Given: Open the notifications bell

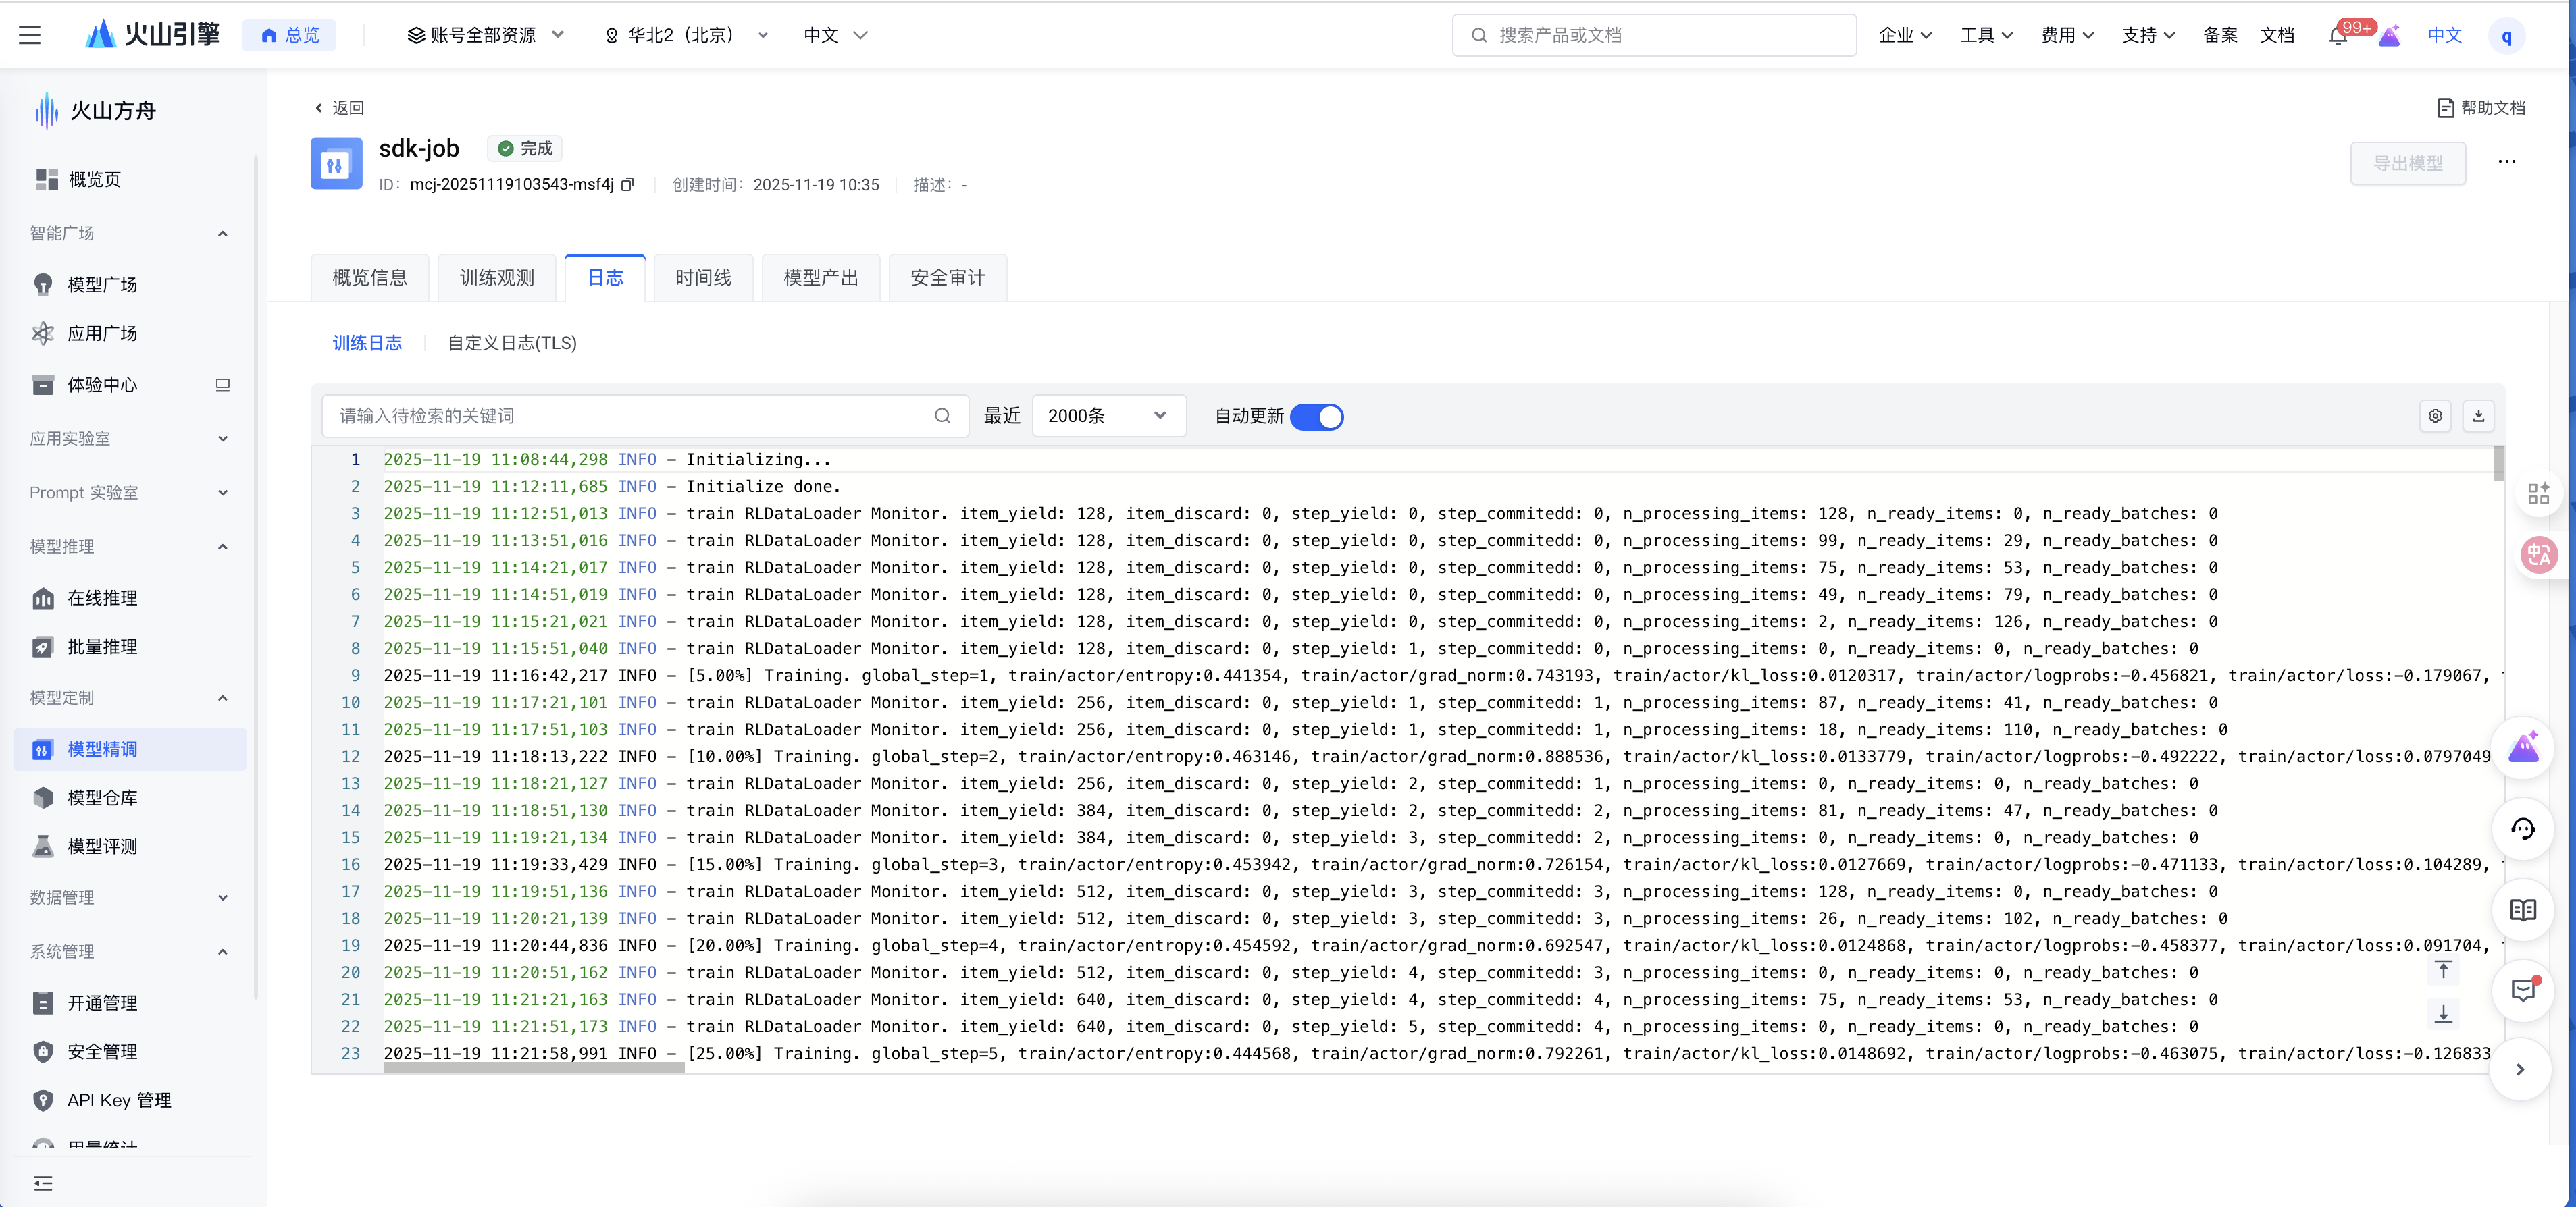Looking at the screenshot, I should (x=2337, y=36).
